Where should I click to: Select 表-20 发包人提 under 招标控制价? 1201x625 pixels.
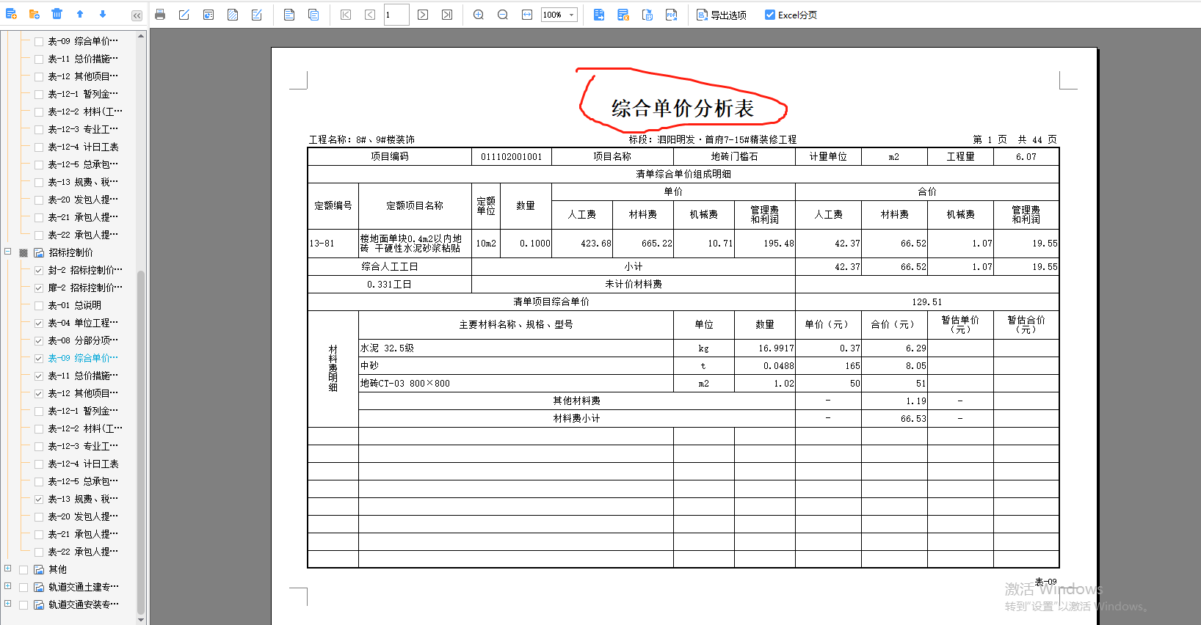click(82, 516)
